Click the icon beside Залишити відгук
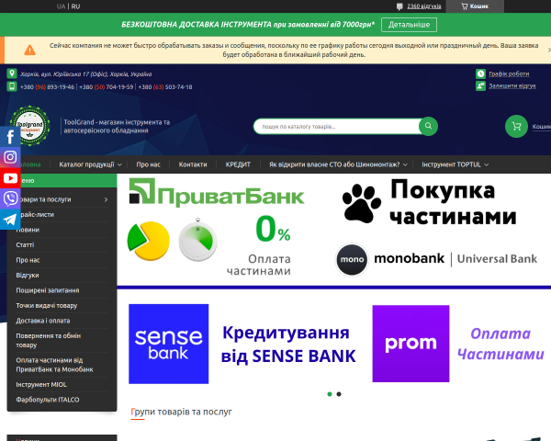 pyautogui.click(x=480, y=85)
